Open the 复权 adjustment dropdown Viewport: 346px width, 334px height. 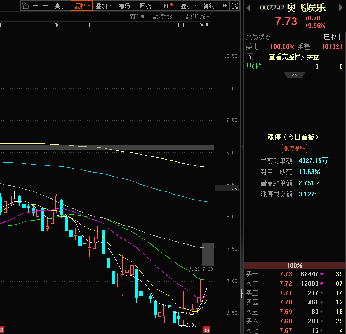pos(82,6)
